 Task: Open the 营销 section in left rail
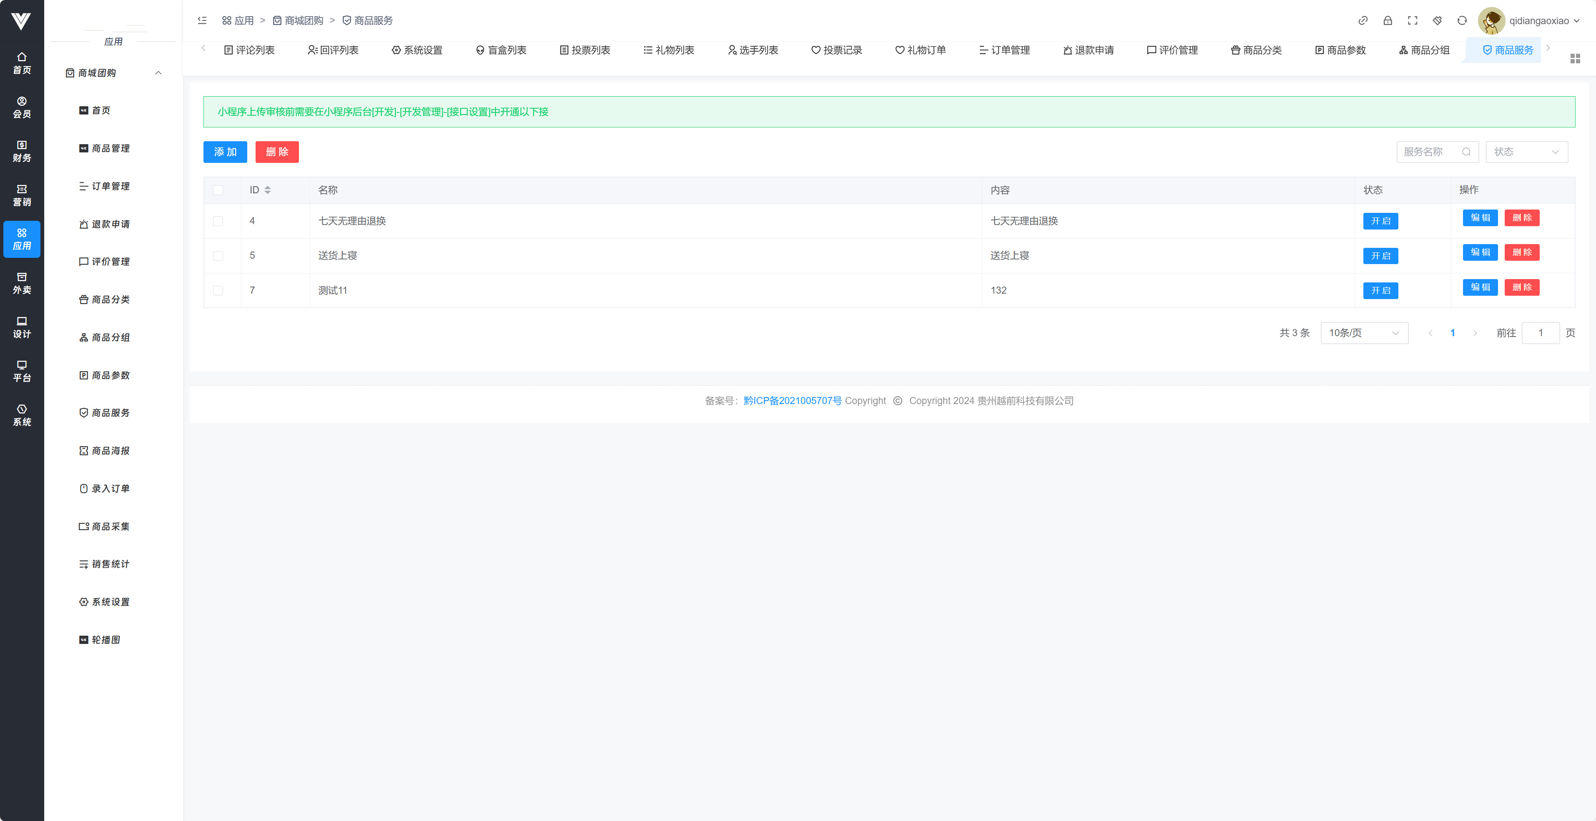tap(22, 195)
